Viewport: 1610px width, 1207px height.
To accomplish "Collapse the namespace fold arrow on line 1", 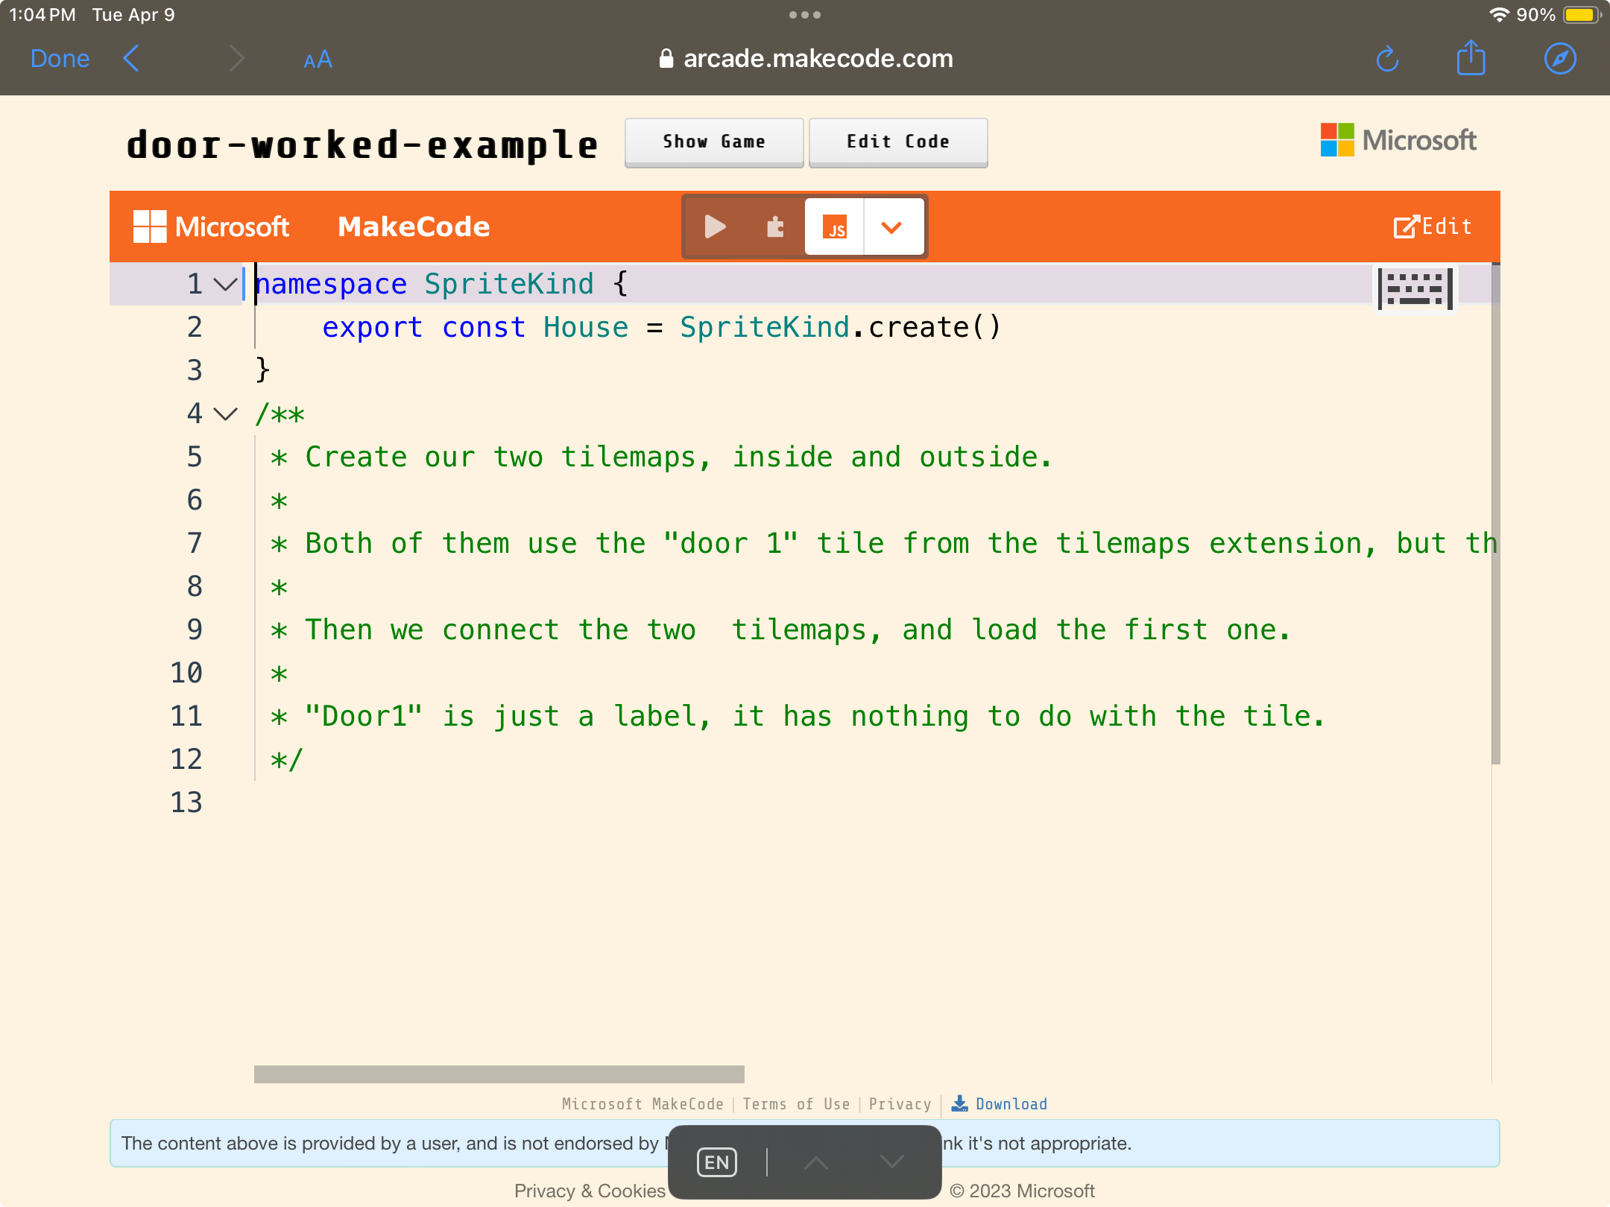I will pyautogui.click(x=225, y=284).
